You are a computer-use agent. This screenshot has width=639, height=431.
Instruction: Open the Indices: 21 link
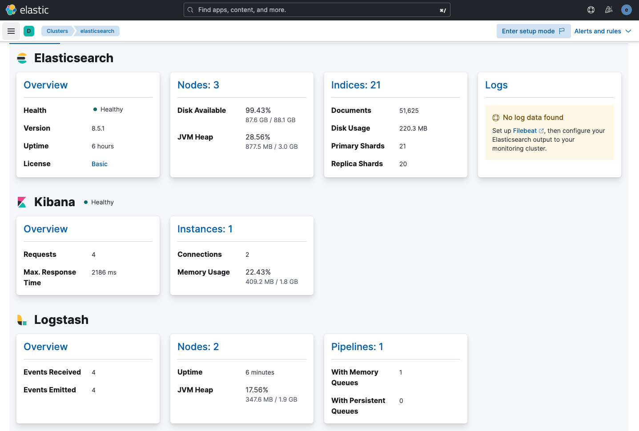[356, 85]
